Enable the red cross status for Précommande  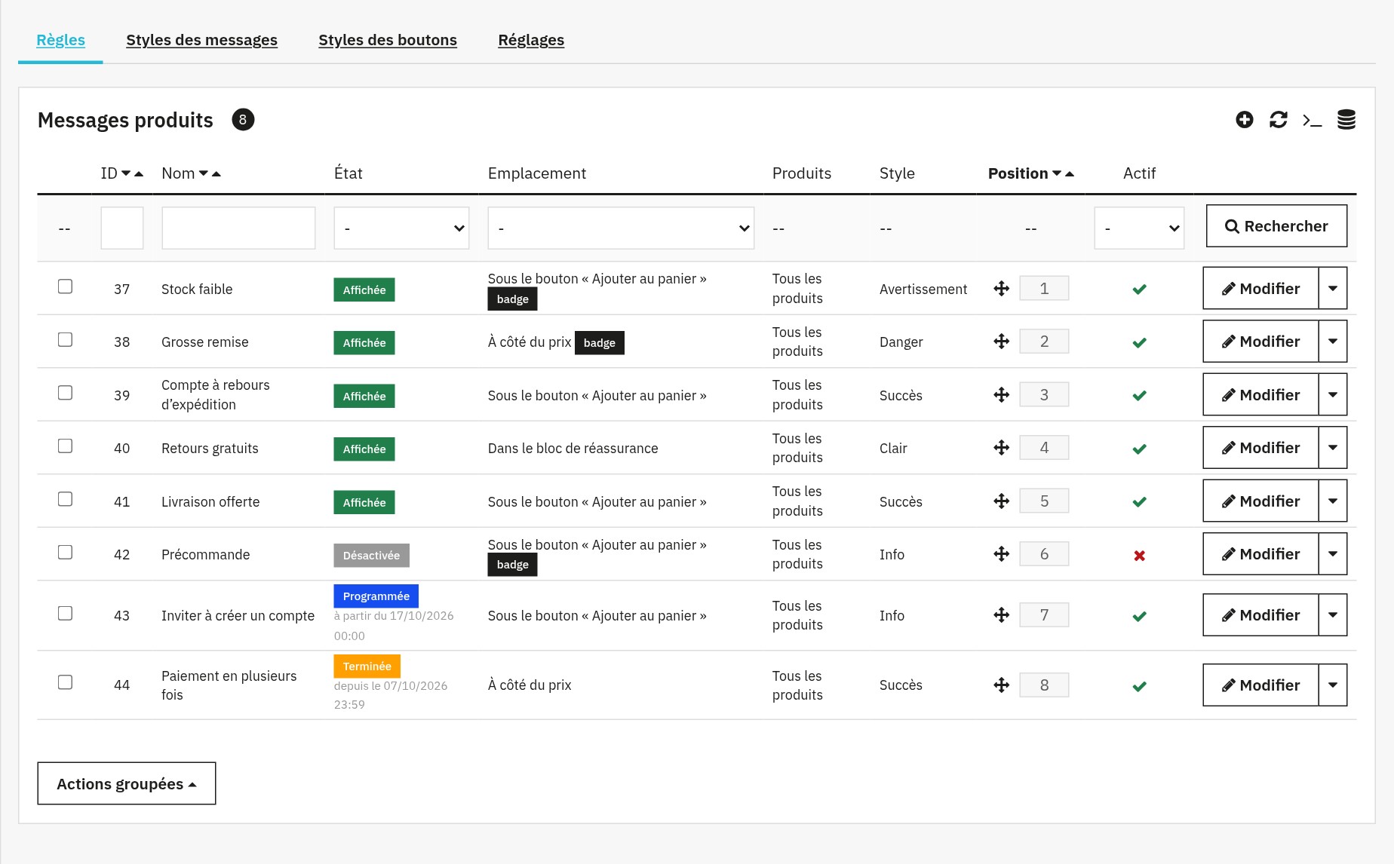pos(1140,556)
